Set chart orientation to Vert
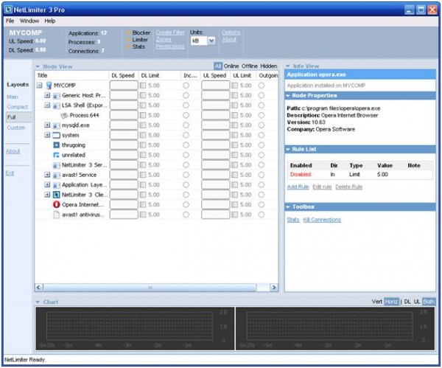 [377, 302]
